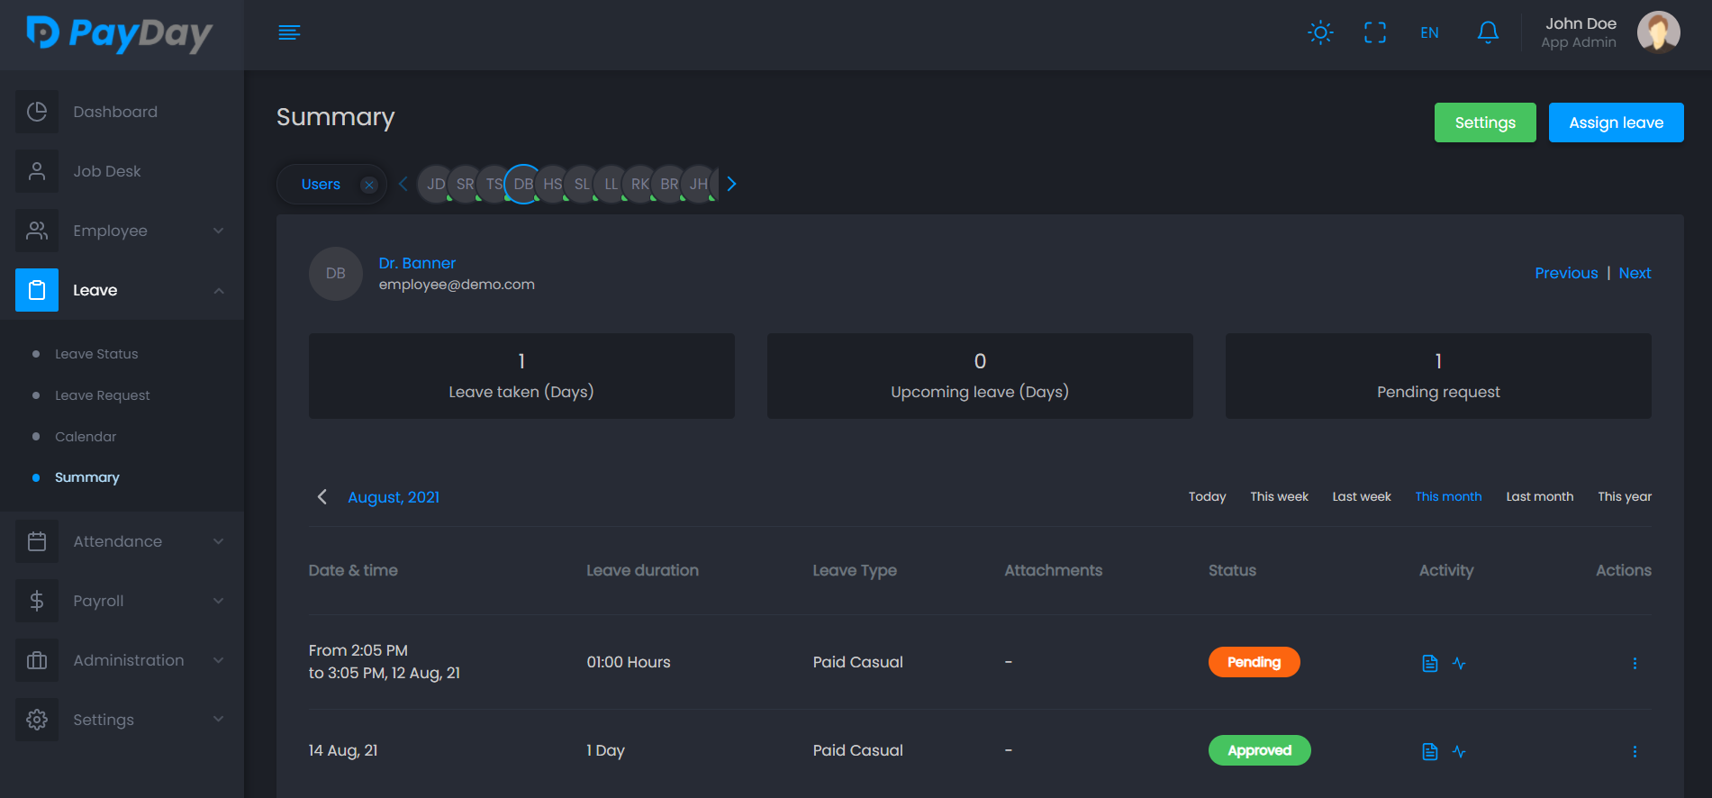Remove the Users filter with the X
The image size is (1712, 798).
click(368, 185)
